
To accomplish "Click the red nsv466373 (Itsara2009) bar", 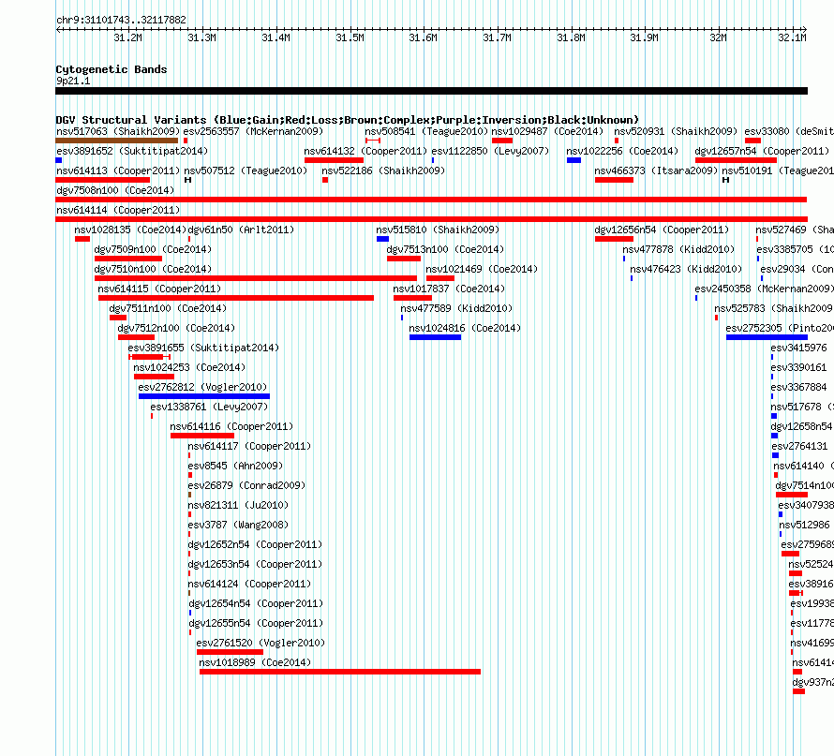I will pos(614,180).
